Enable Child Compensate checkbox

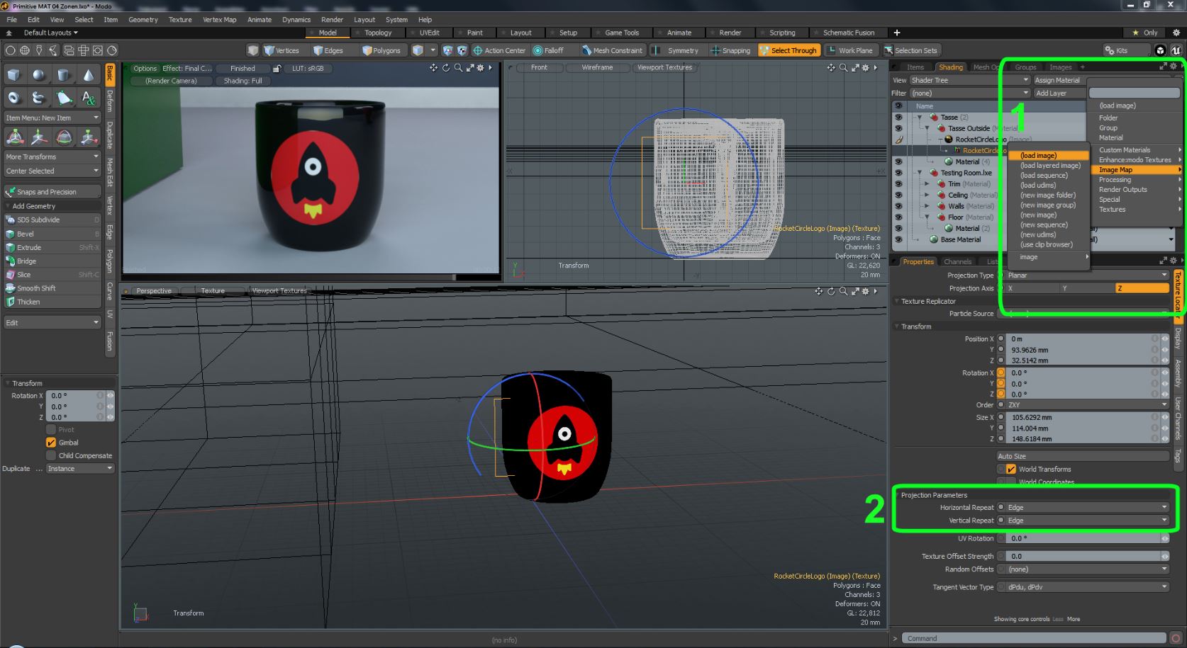click(x=51, y=455)
